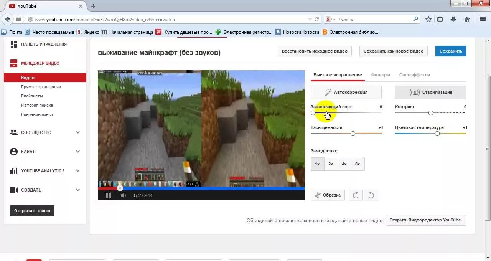Click the Заполняющий свет slider
The width and height of the screenshot is (491, 261).
click(x=346, y=113)
